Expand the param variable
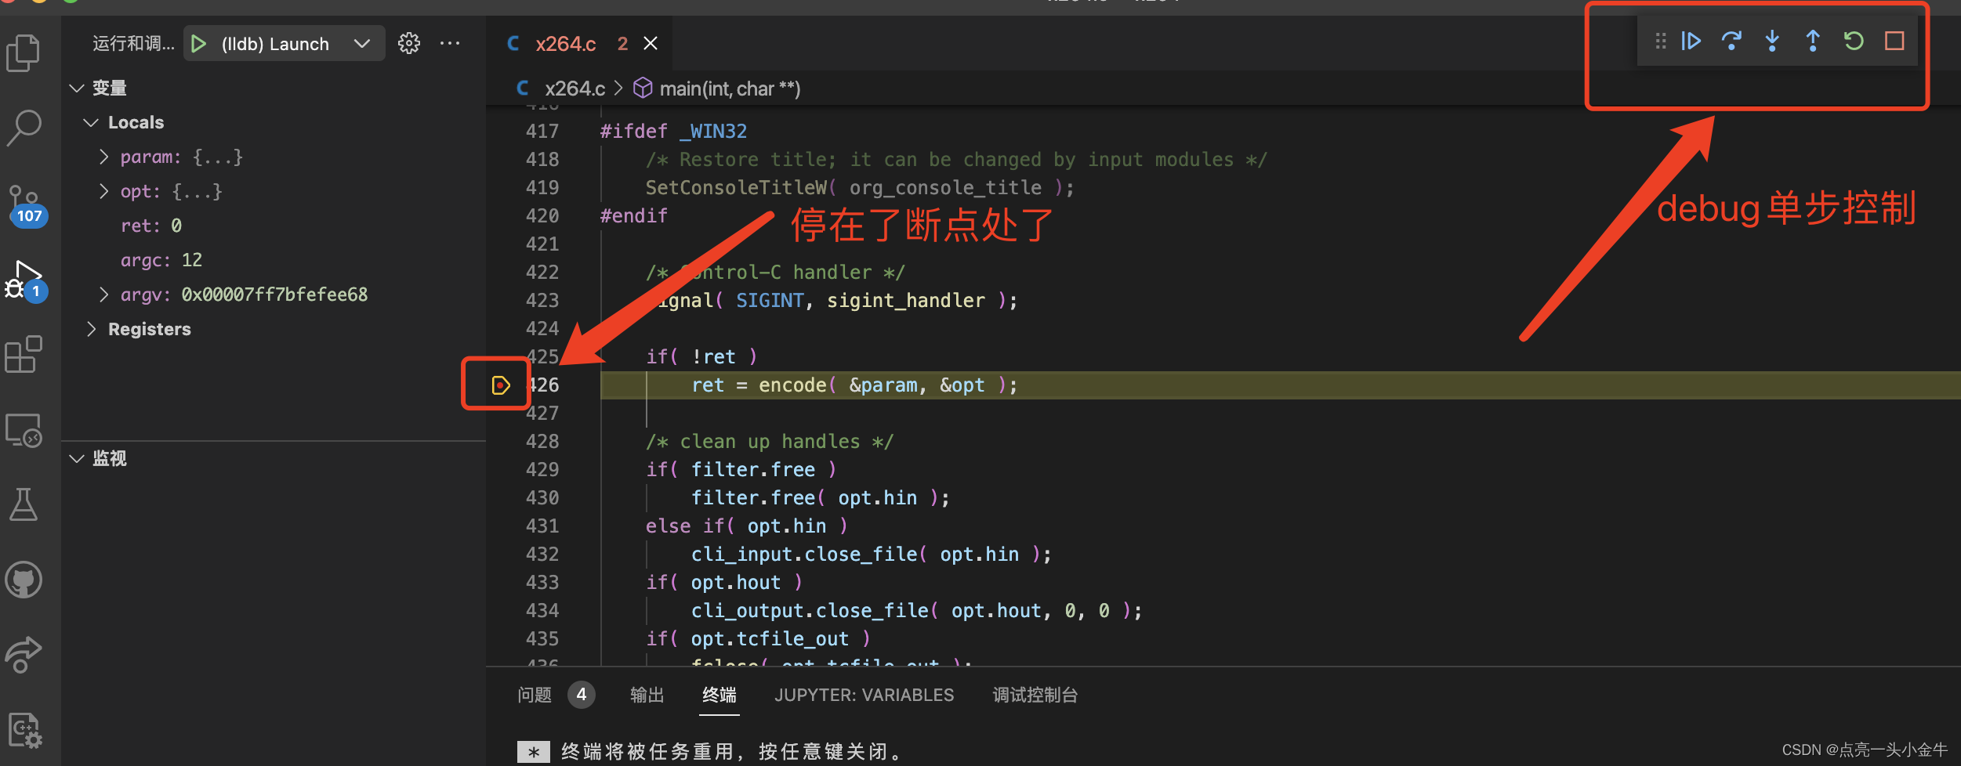The width and height of the screenshot is (1961, 766). pos(103,157)
